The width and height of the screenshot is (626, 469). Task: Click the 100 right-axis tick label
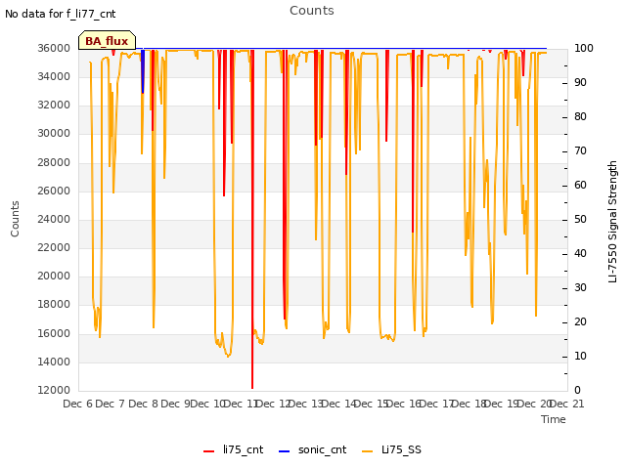click(x=583, y=48)
